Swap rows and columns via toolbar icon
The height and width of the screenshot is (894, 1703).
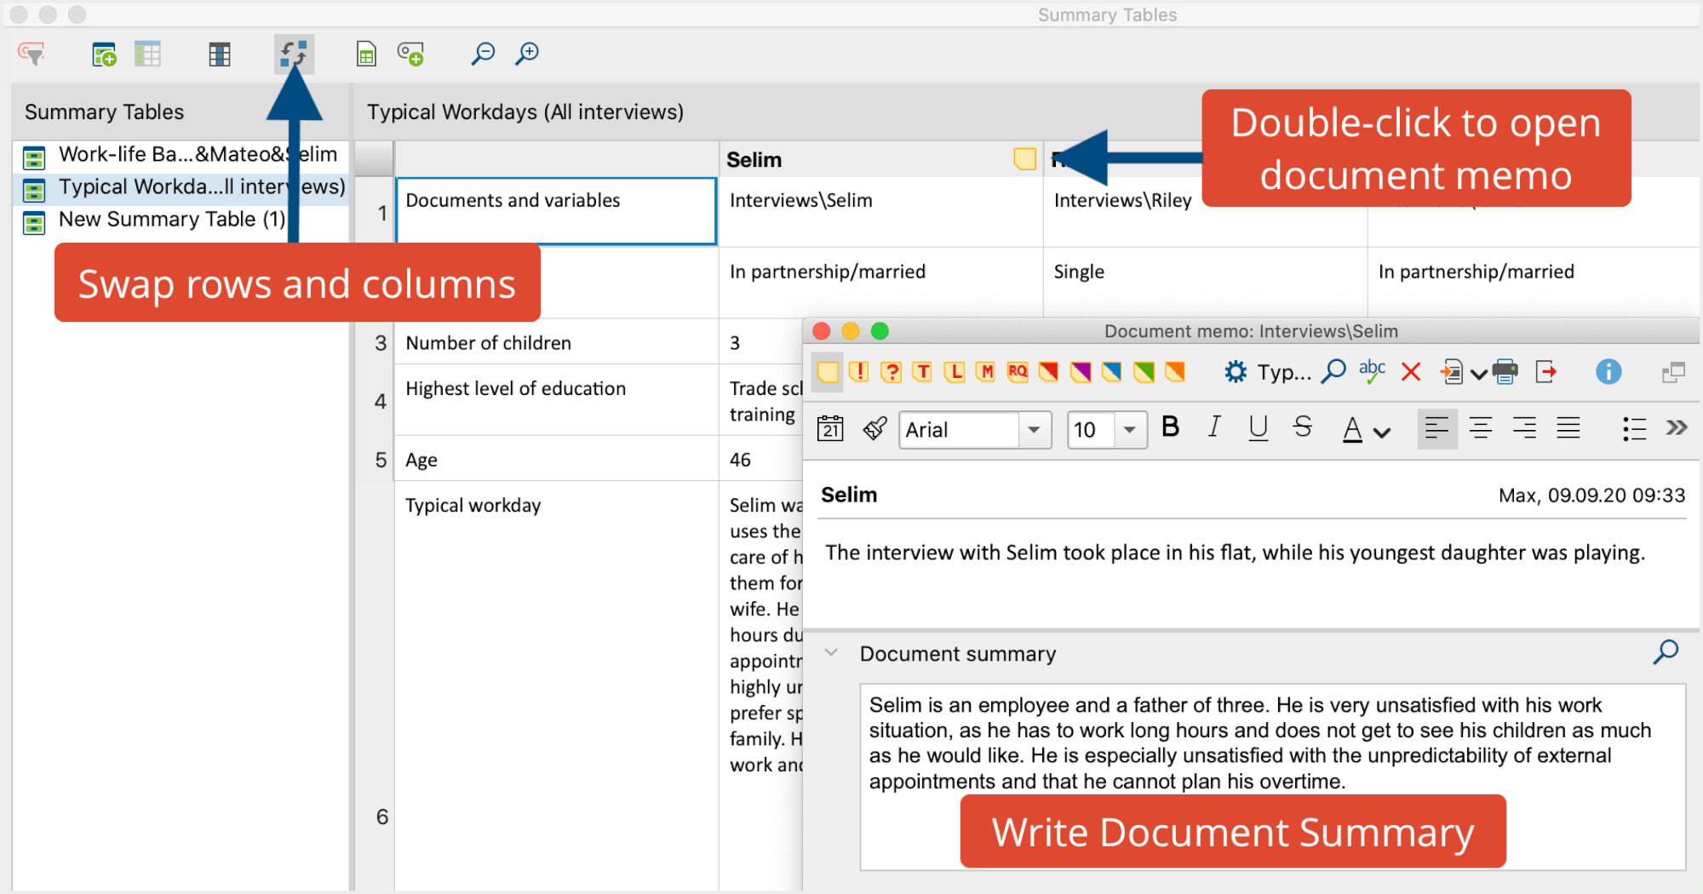click(294, 54)
